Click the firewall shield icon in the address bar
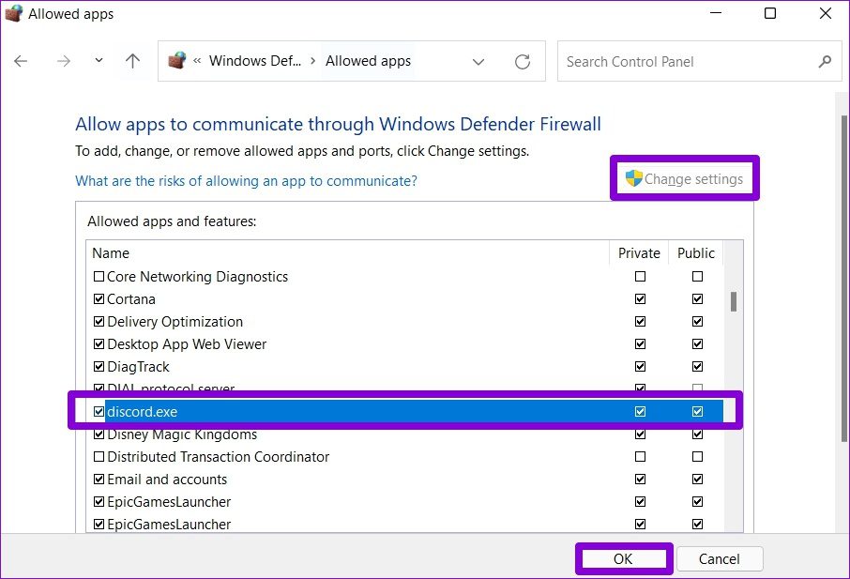This screenshot has width=850, height=579. [x=176, y=61]
